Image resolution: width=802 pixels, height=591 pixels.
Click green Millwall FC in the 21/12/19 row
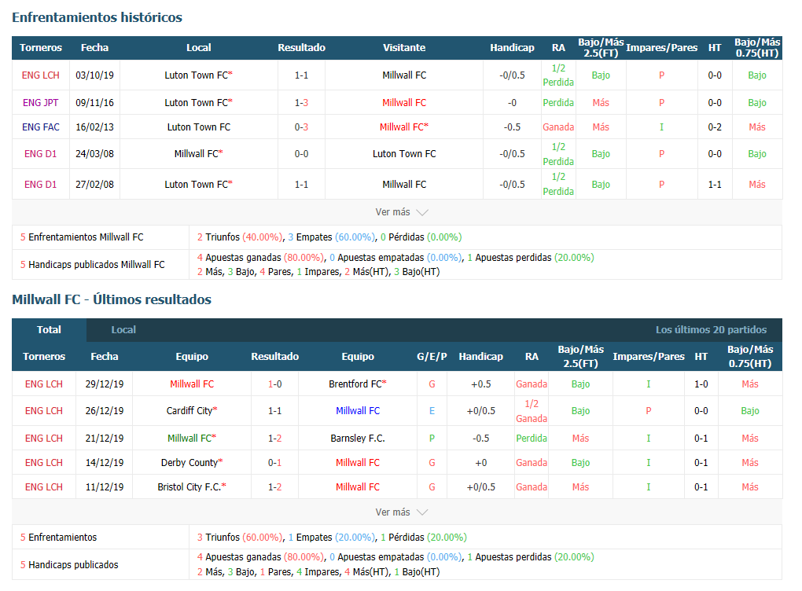tap(189, 438)
